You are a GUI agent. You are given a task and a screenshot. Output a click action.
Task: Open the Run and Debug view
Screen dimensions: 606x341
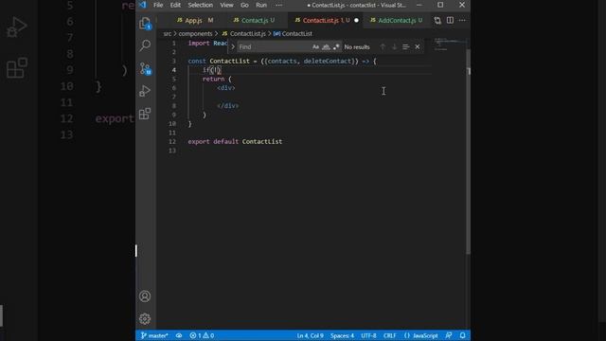click(x=145, y=91)
